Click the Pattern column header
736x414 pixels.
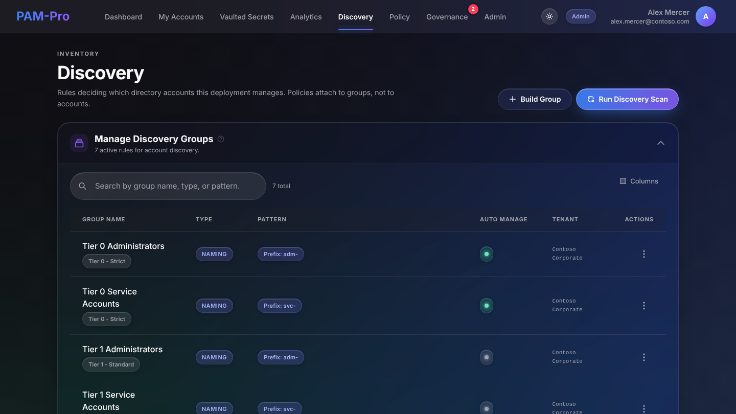click(x=272, y=219)
